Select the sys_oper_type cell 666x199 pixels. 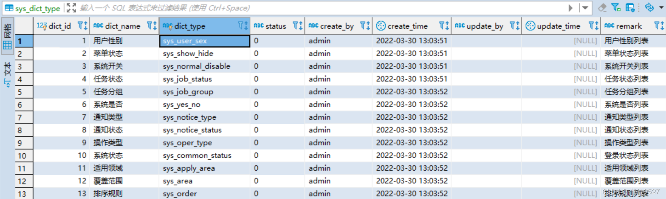(x=205, y=143)
